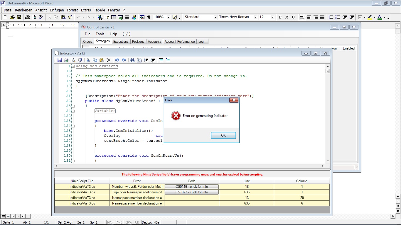Save the Word document via toolbar
Viewport: 401px width, 225px height.
pos(19,17)
